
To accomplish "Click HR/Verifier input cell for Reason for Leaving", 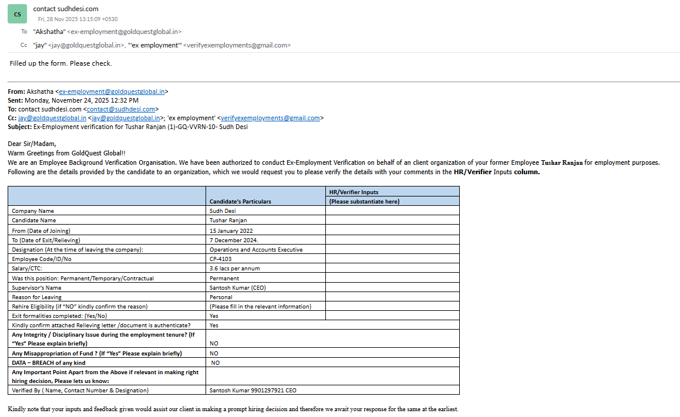I will pos(392,297).
